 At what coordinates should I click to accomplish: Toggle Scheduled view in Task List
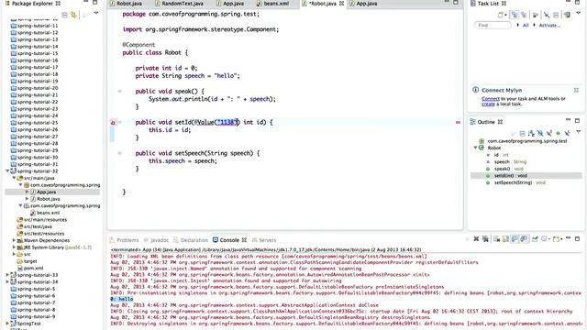(x=524, y=15)
